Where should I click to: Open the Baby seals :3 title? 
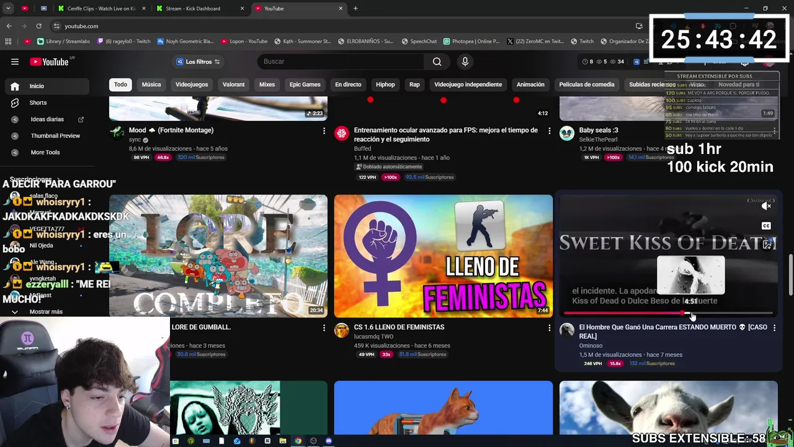click(599, 130)
